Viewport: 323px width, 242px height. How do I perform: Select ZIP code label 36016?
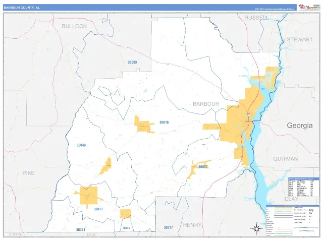tap(164, 122)
